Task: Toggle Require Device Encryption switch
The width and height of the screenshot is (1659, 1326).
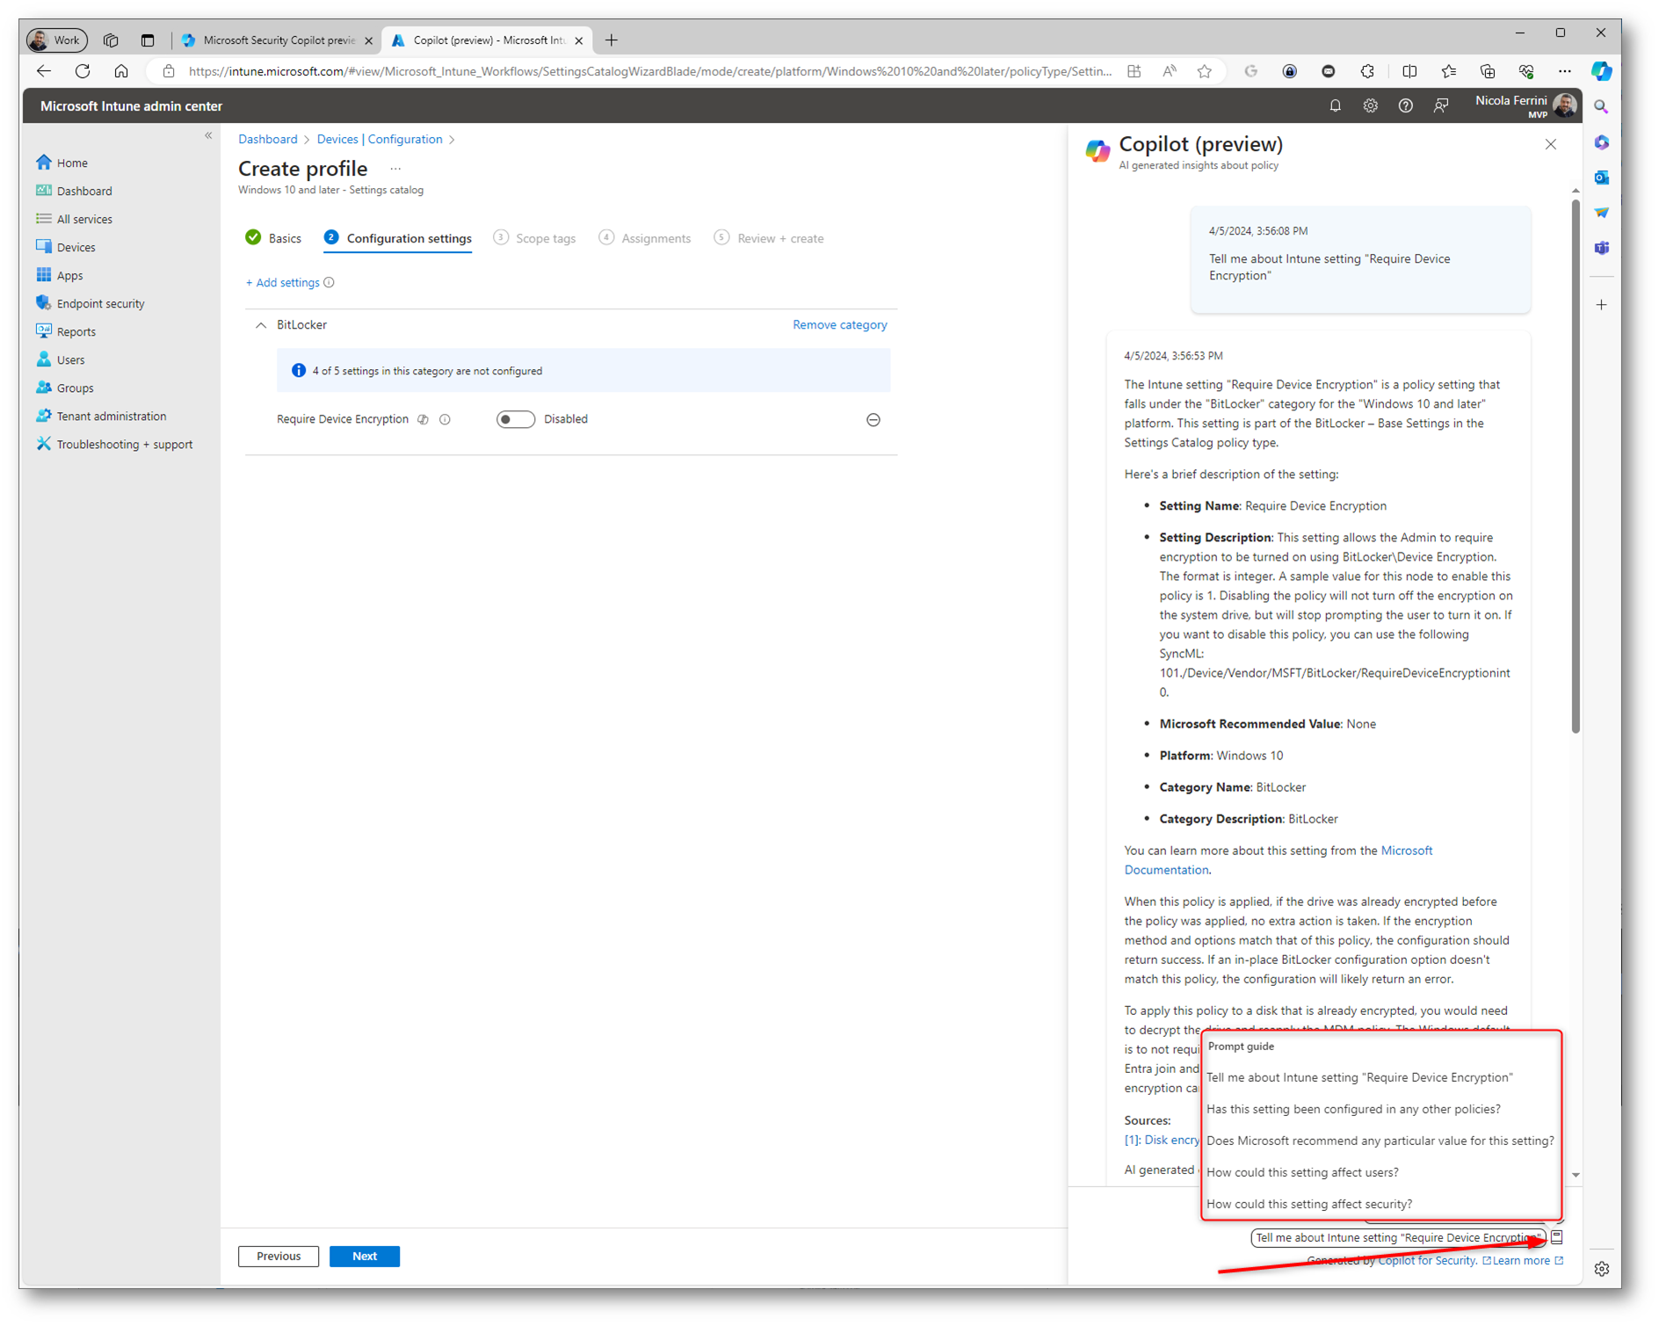Action: tap(515, 419)
